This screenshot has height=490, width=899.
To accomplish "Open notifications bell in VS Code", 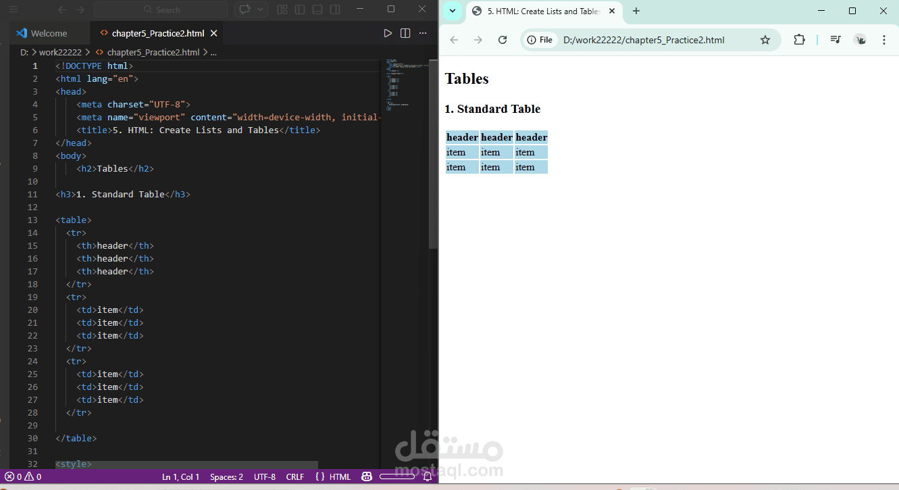I will 427,476.
